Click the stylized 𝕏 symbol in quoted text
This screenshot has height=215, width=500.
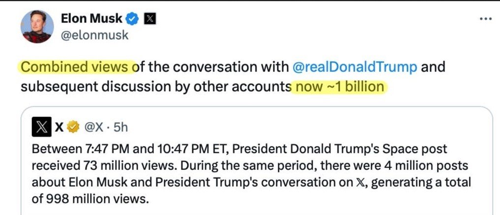364,183
